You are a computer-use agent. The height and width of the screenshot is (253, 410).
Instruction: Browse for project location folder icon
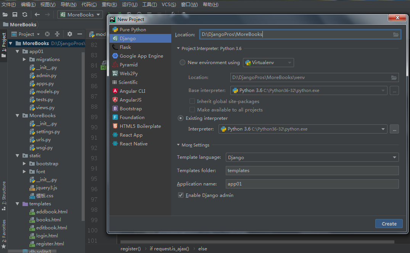click(x=396, y=35)
